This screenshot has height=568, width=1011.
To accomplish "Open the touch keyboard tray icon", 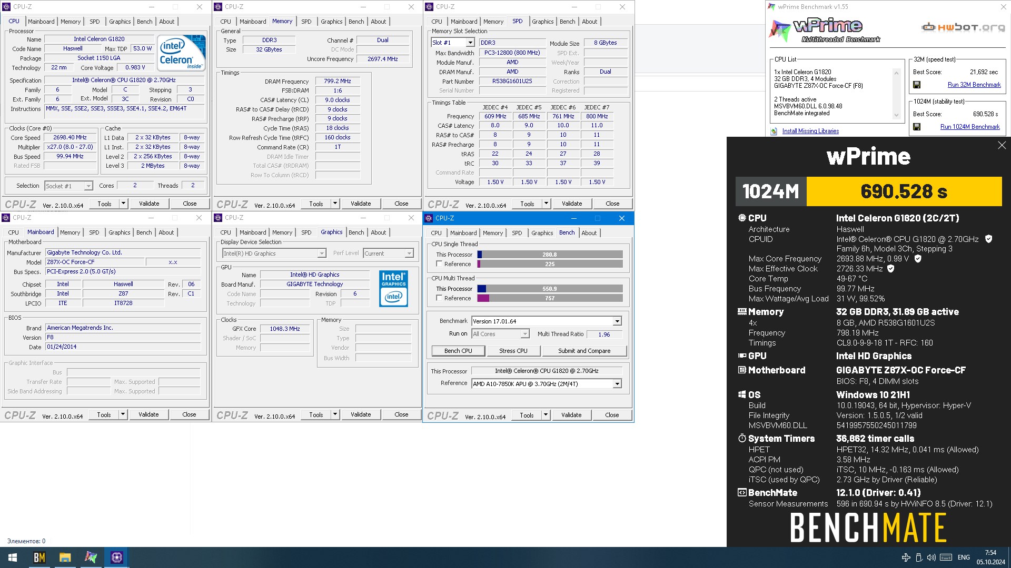I will click(x=946, y=557).
